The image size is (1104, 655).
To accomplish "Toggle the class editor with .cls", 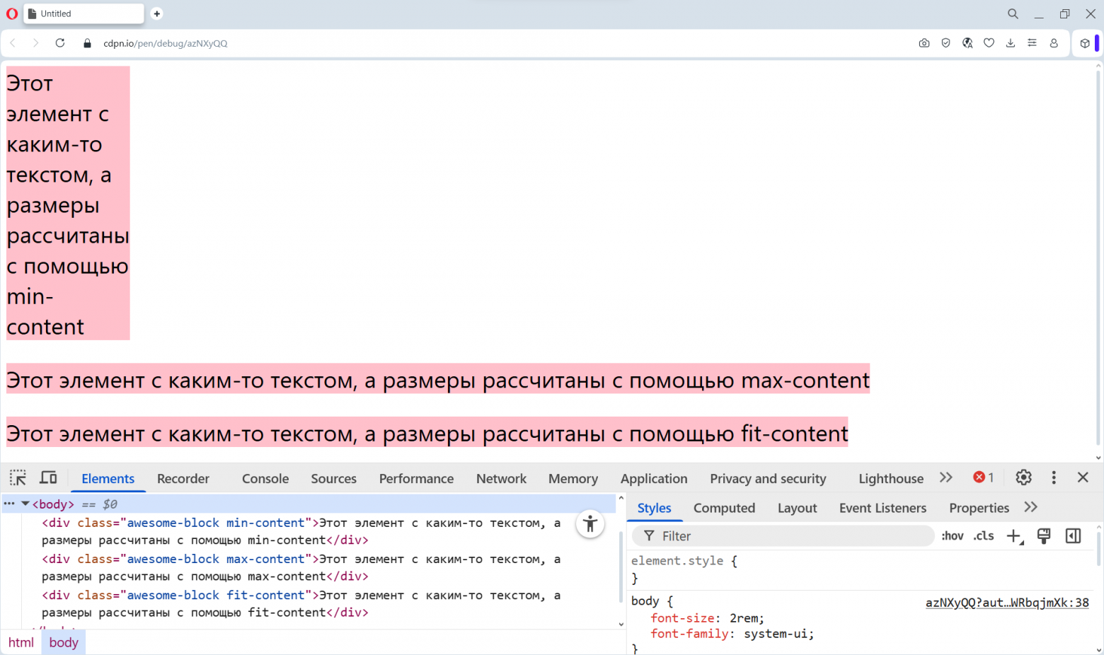I will [983, 536].
